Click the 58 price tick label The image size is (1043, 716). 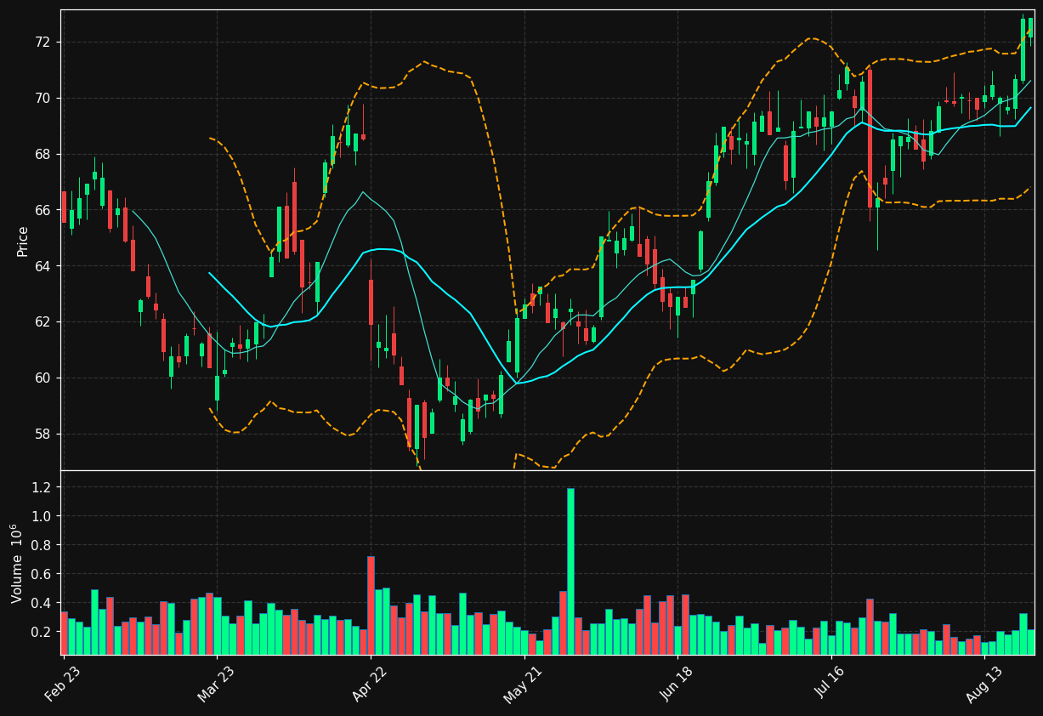tap(44, 435)
